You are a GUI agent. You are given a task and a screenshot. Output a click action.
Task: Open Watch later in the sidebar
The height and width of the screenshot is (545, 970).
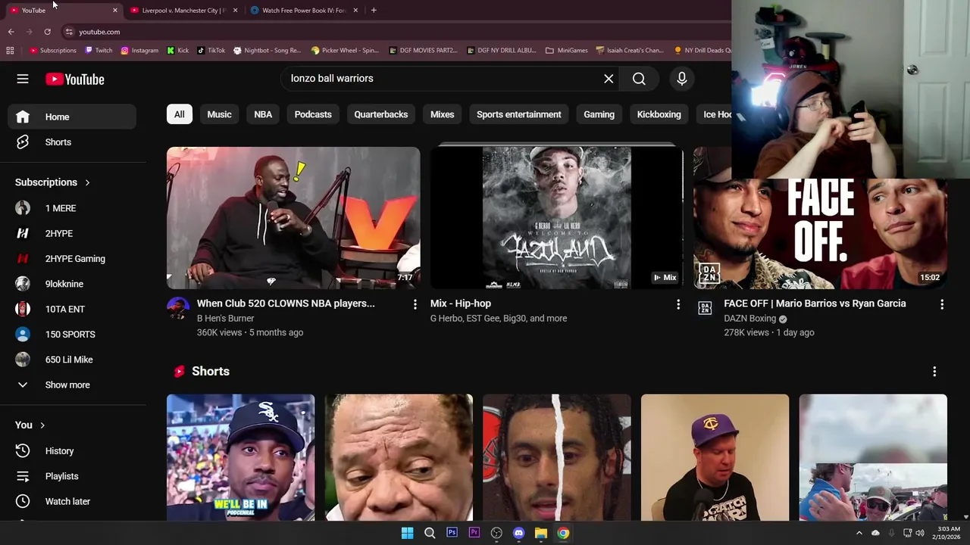coord(72,501)
